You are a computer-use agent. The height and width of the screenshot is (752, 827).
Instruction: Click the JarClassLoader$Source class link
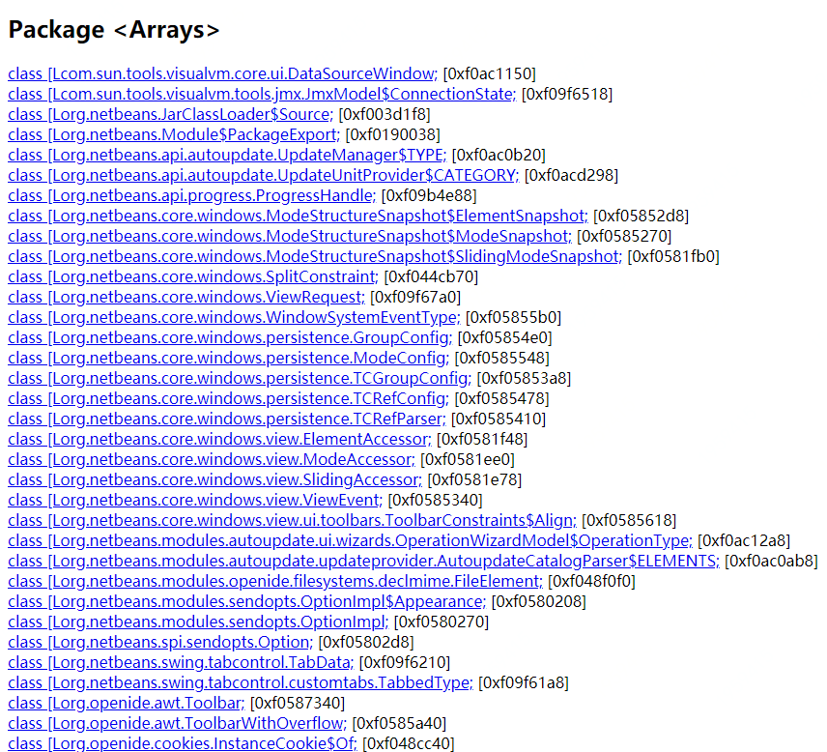(170, 114)
